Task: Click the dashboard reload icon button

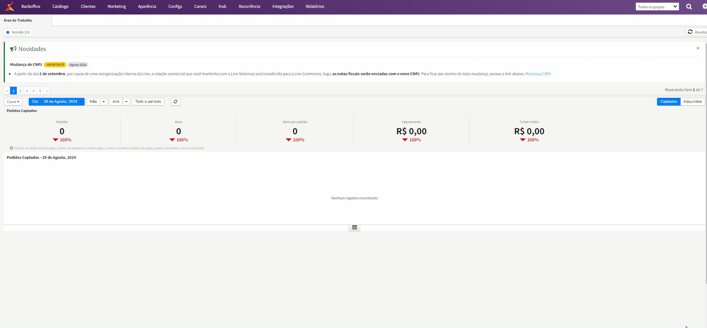Action: (176, 102)
